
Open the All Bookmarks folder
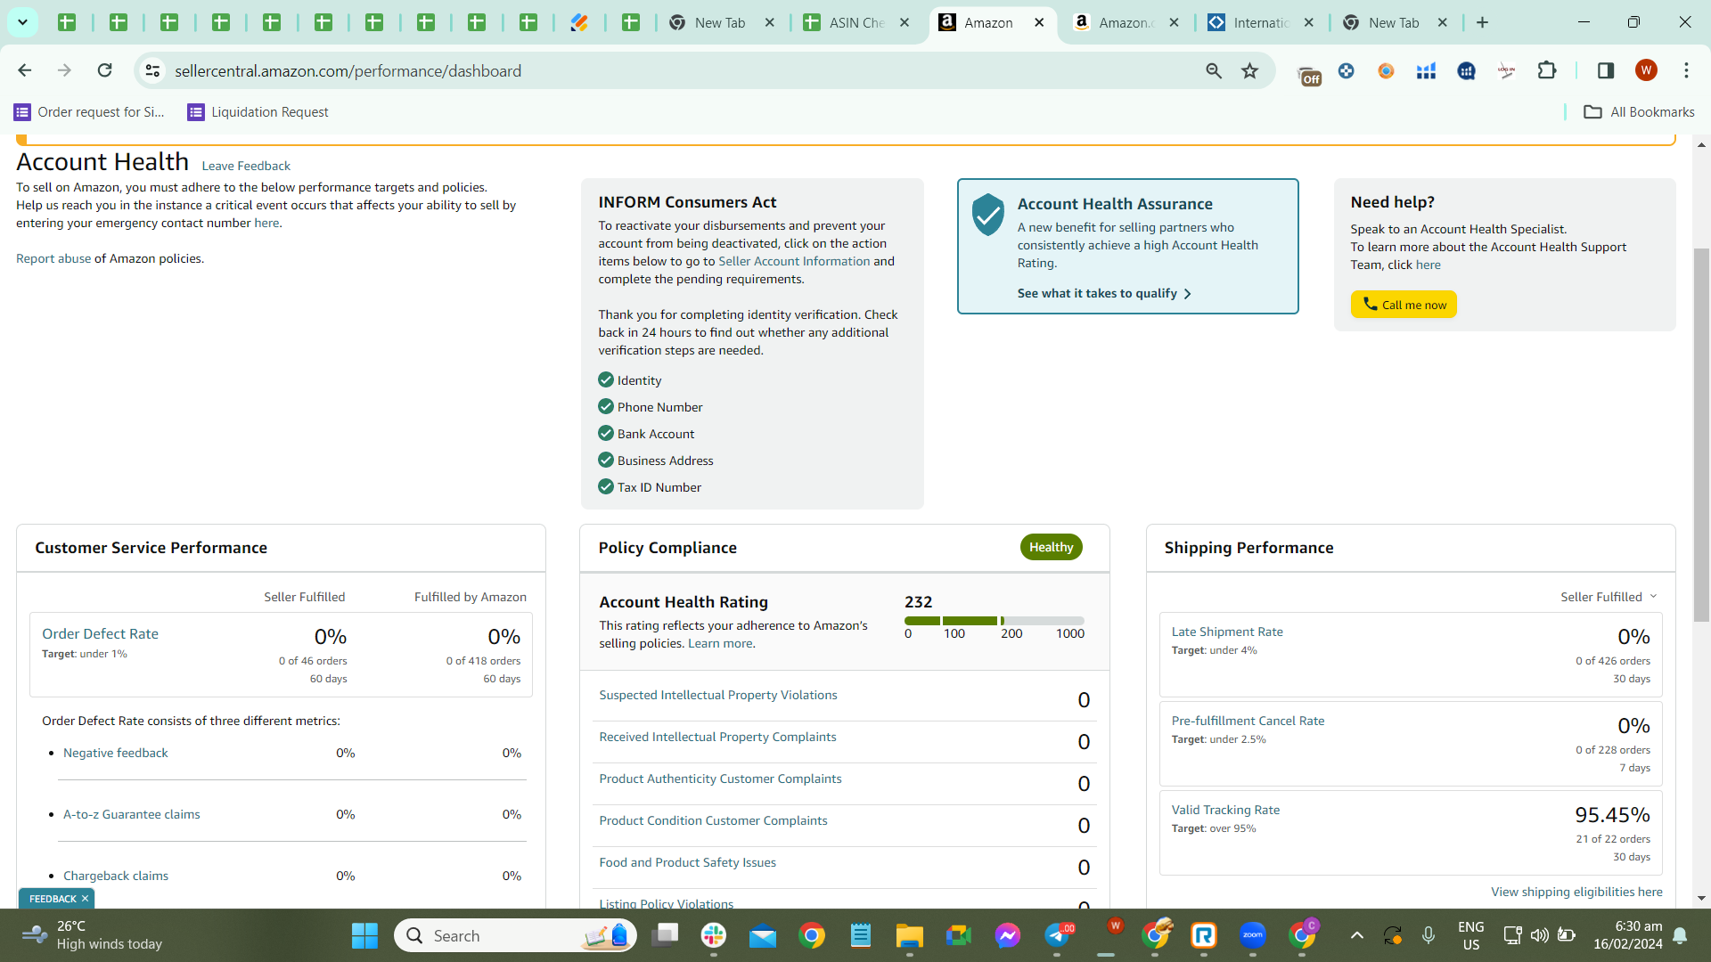coord(1640,112)
